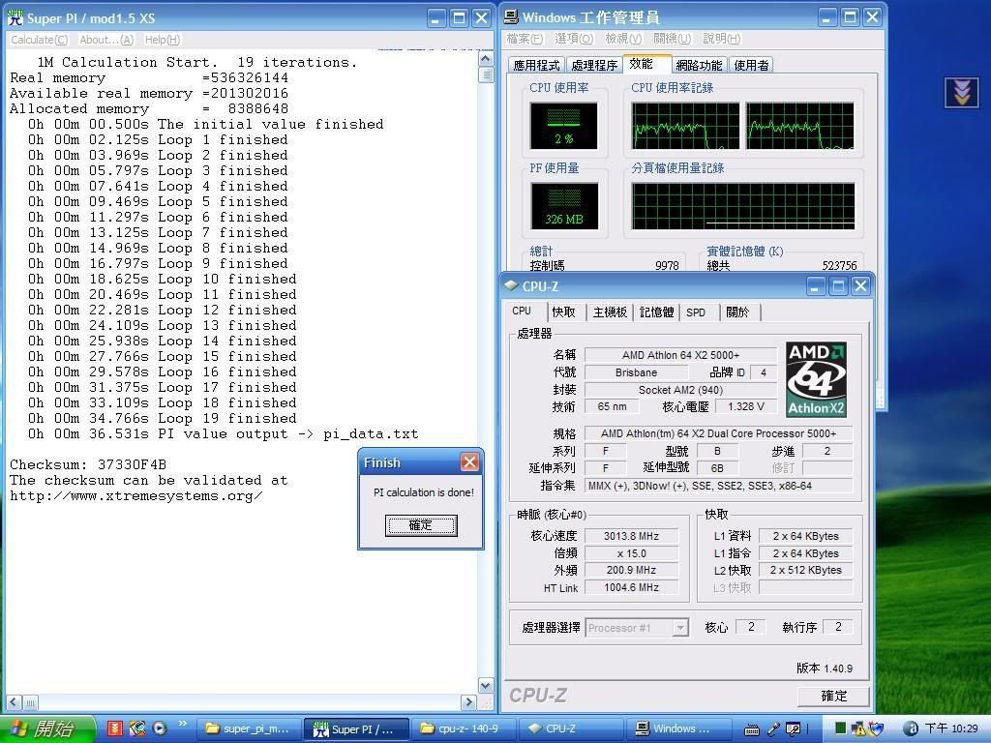Open the second quick launch icon beside red icon

click(x=137, y=728)
